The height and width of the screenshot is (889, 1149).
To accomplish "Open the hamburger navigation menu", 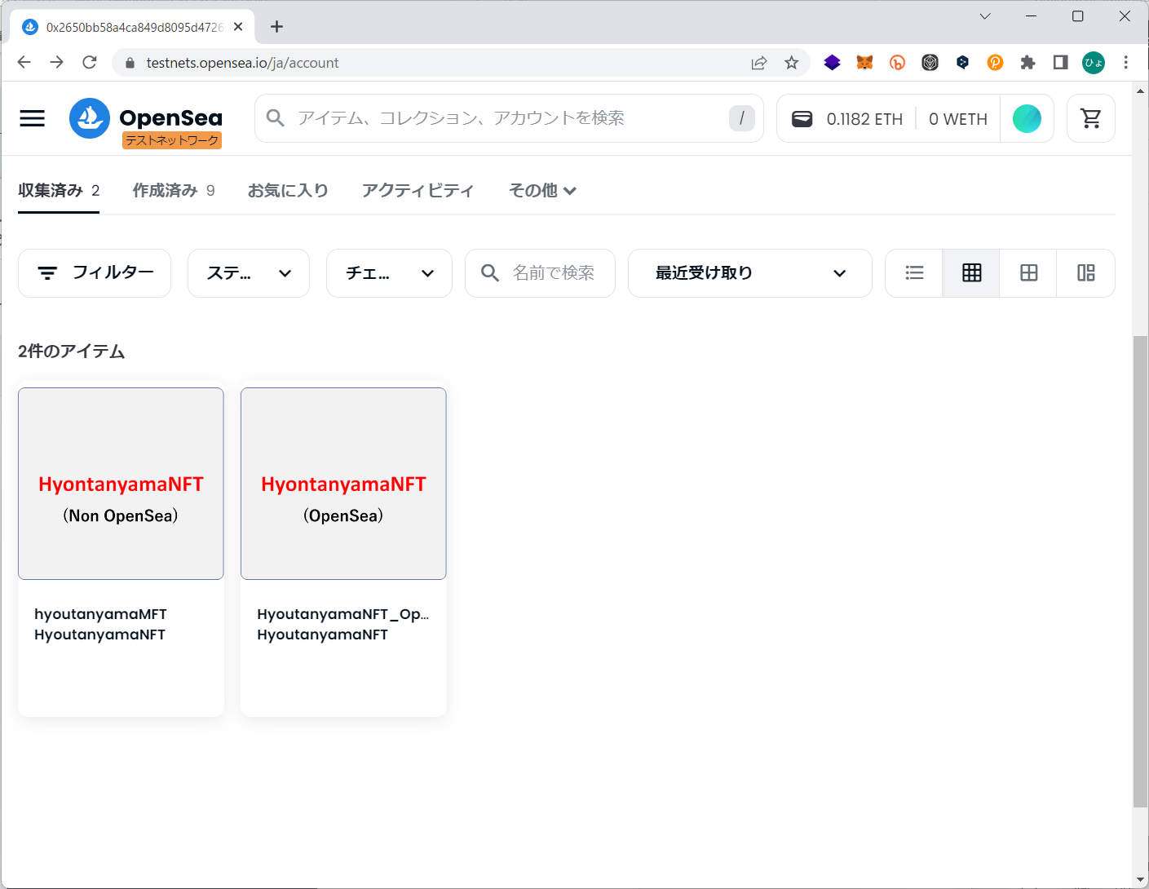I will tap(33, 118).
